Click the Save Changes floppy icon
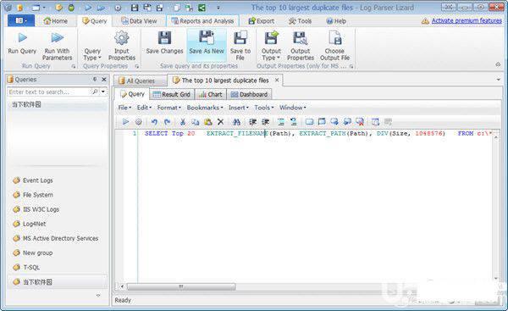Image resolution: width=508 pixels, height=311 pixels. point(164,38)
